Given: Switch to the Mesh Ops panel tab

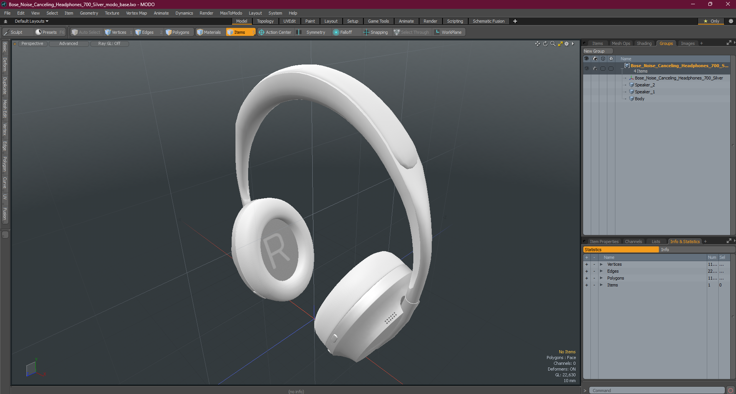Looking at the screenshot, I should pos(621,43).
